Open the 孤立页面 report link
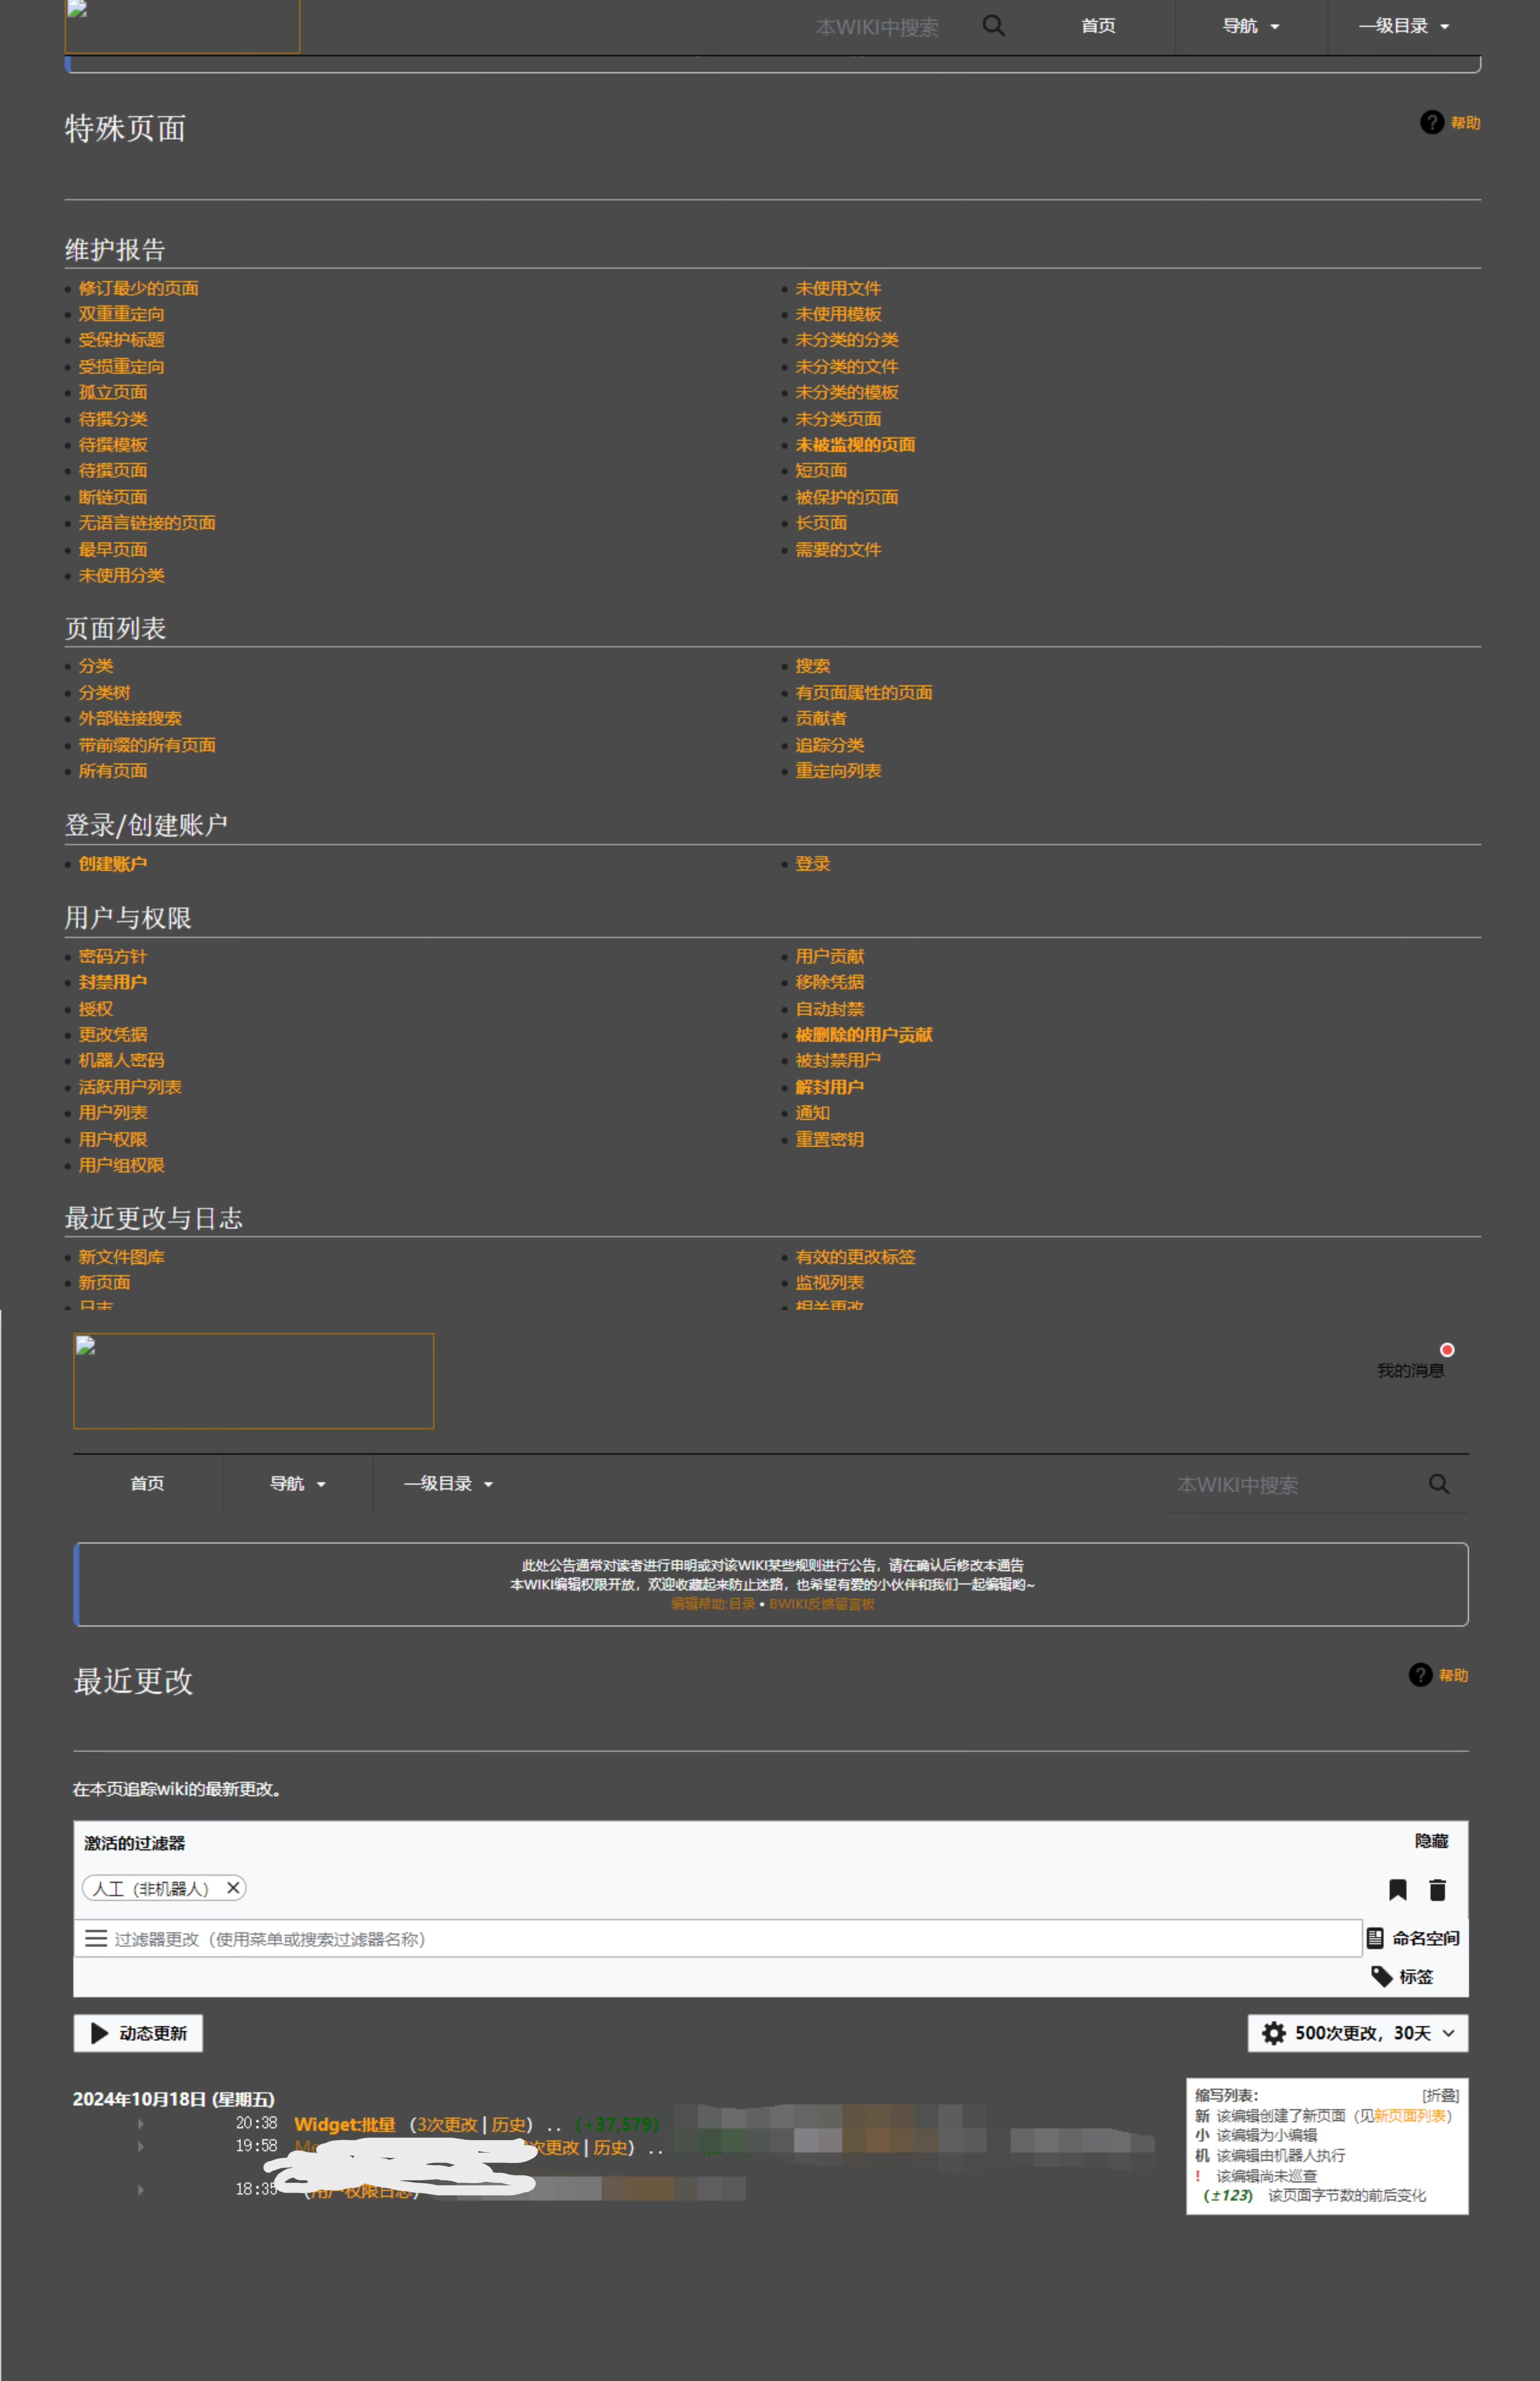This screenshot has height=2381, width=1540. tap(113, 392)
